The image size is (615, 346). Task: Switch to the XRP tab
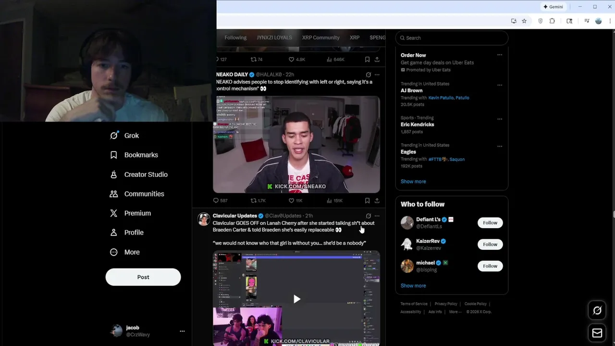point(355,37)
